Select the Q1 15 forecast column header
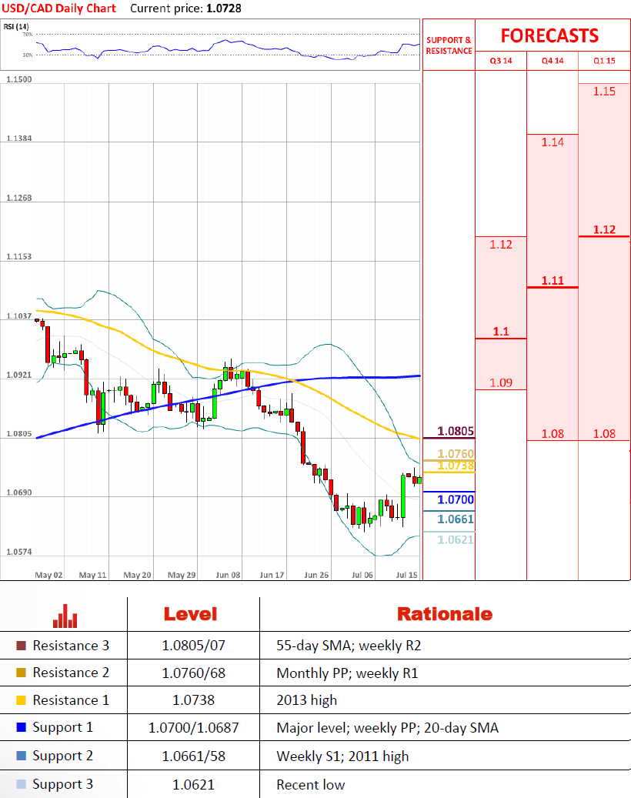The image size is (631, 798). coord(605,61)
